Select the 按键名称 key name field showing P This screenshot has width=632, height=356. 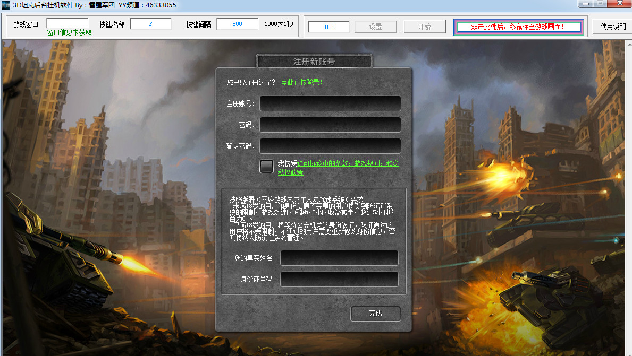(x=150, y=23)
